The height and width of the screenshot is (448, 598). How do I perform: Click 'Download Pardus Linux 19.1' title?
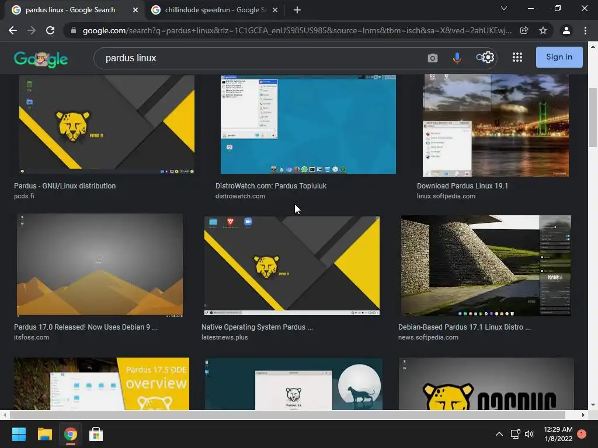point(463,186)
